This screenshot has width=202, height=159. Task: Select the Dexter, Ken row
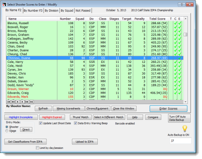(95, 77)
